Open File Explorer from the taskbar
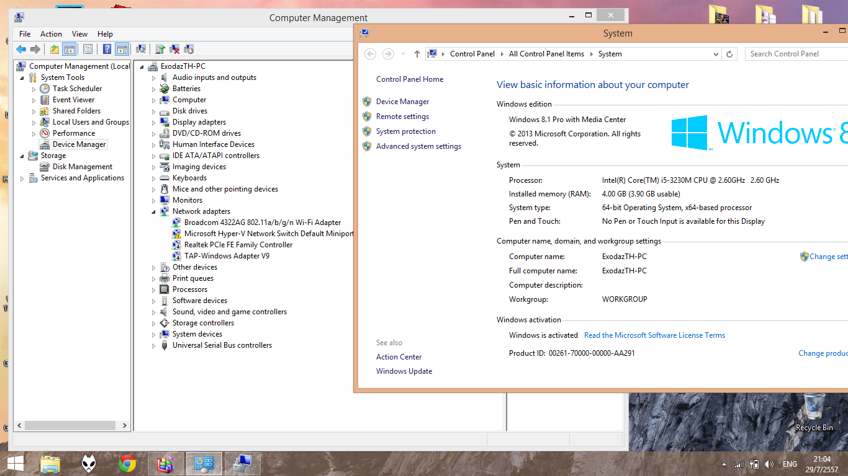Screen dimensions: 848x476 (x=50, y=464)
